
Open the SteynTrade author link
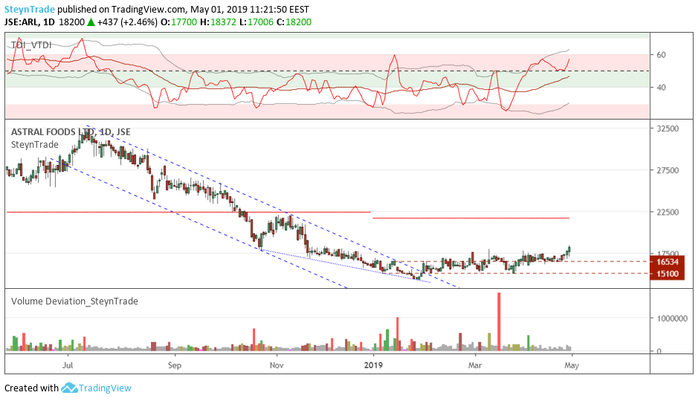tap(30, 10)
